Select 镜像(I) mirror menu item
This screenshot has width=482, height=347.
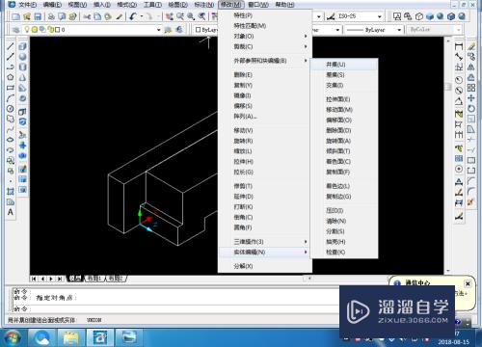(x=265, y=95)
